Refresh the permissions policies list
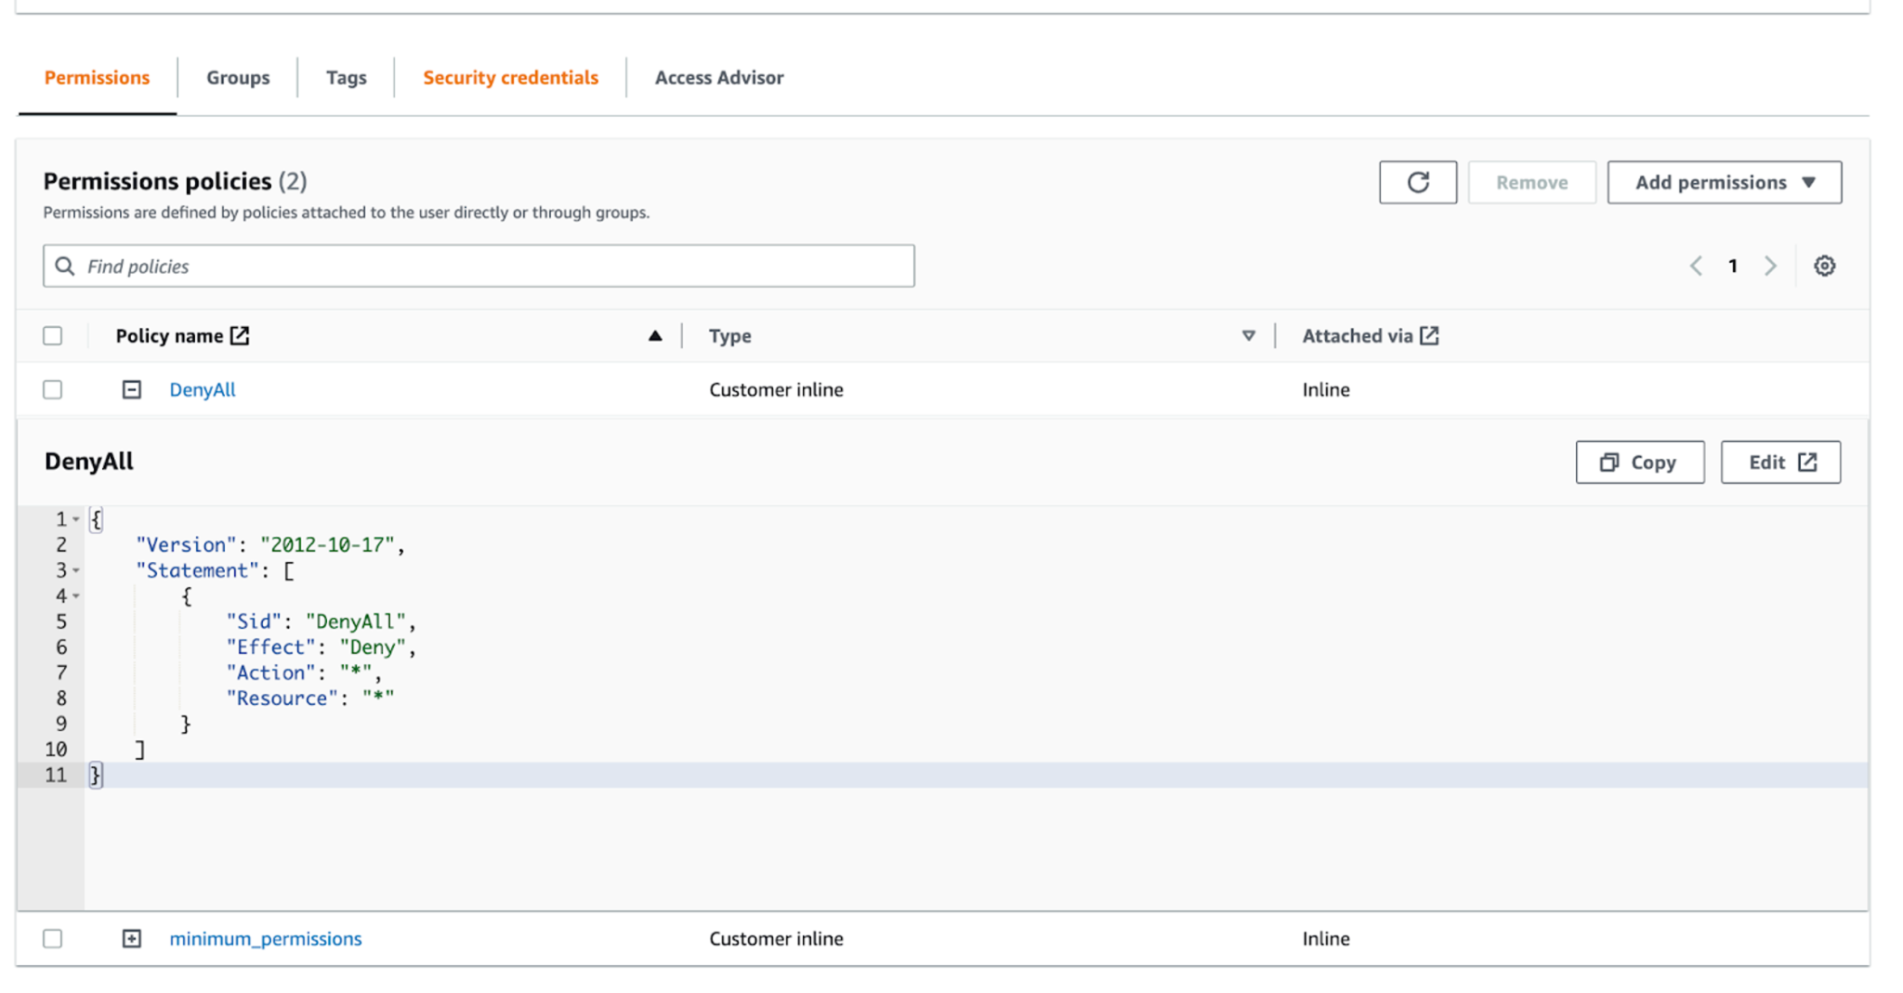 point(1417,182)
